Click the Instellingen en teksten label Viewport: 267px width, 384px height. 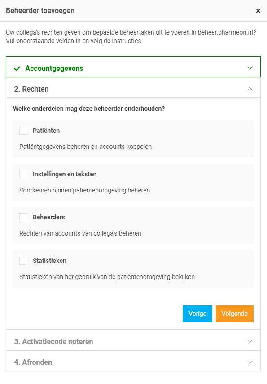coord(65,174)
